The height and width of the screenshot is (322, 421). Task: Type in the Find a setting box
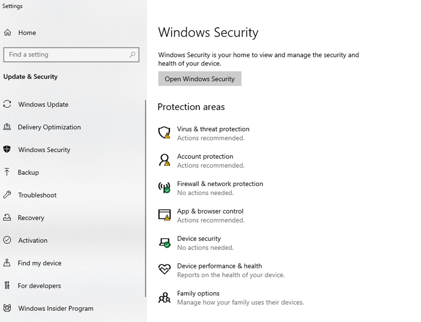pos(65,55)
